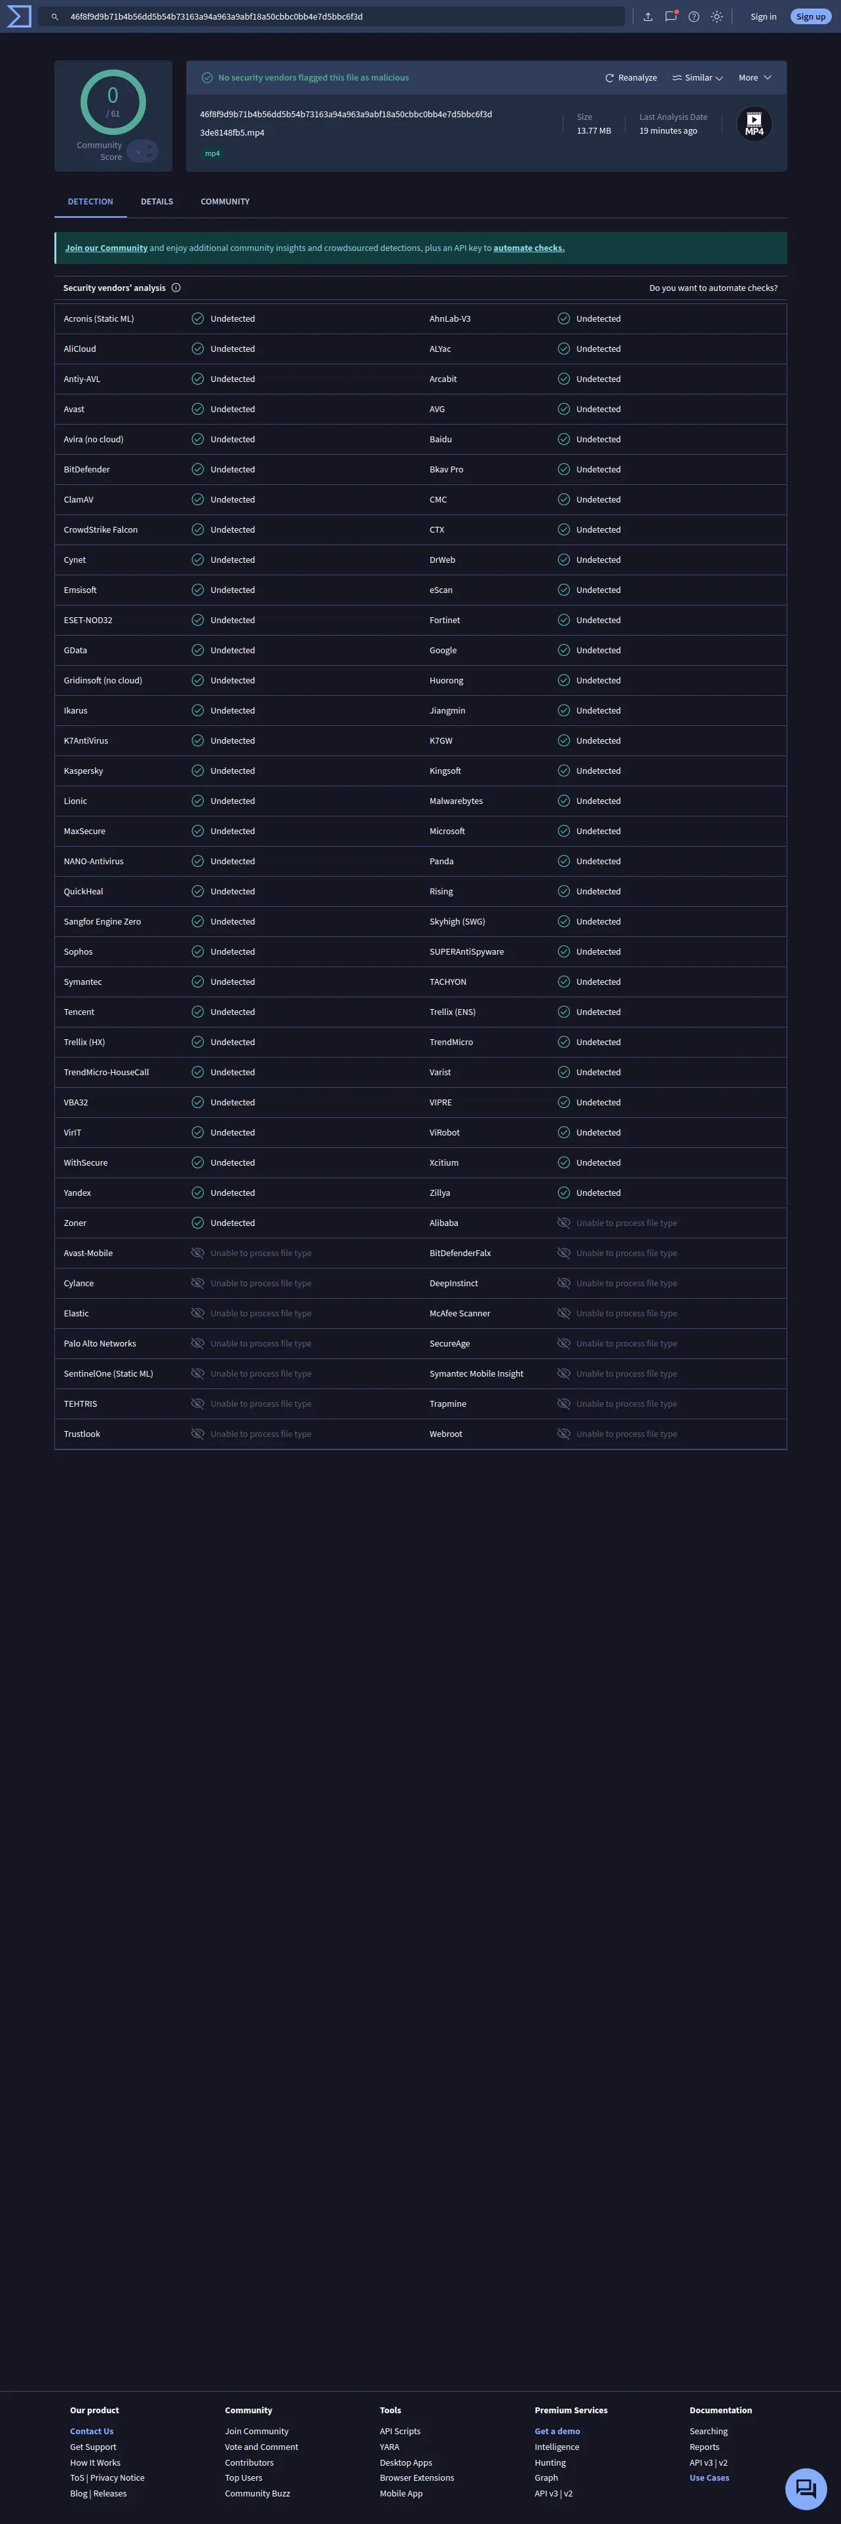Switch to the DETAILS tab

click(x=157, y=202)
